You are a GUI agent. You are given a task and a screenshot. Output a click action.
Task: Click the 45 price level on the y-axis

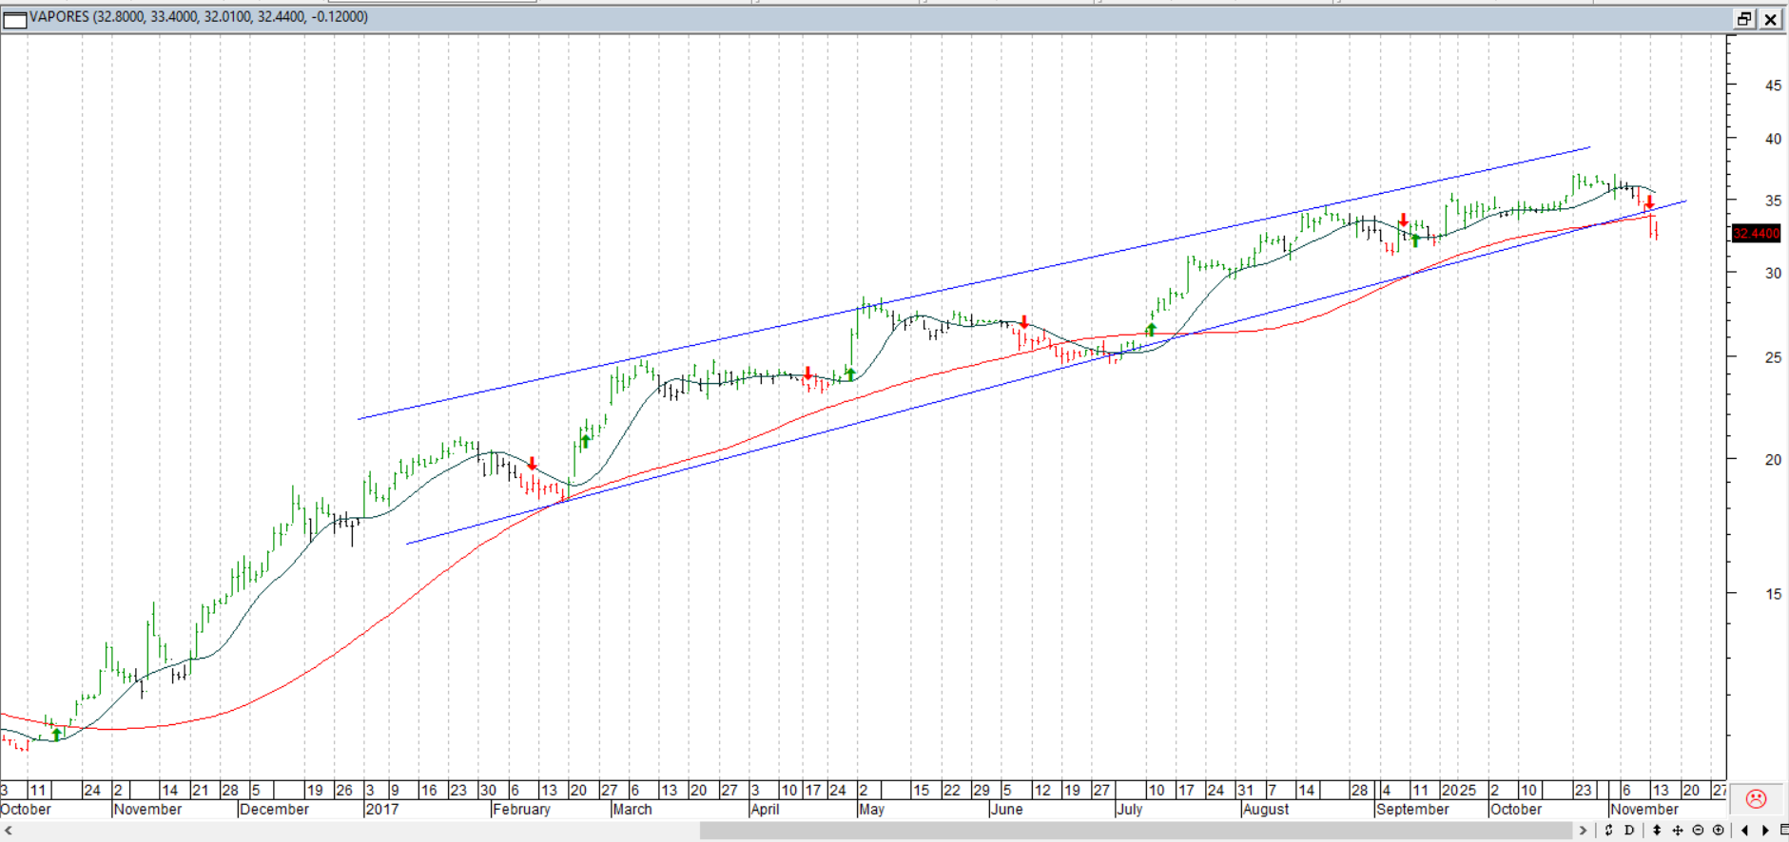click(1773, 86)
